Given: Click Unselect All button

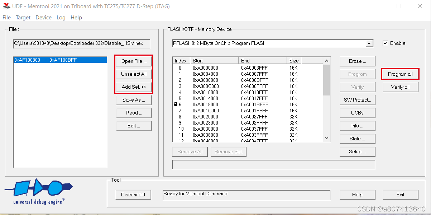Looking at the screenshot, I should 134,74.
